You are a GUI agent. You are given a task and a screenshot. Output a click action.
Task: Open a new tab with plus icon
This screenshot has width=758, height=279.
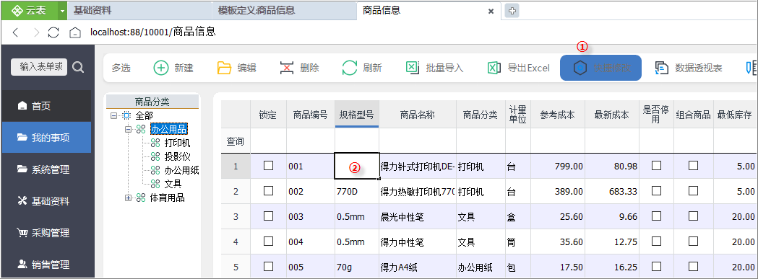click(x=512, y=11)
